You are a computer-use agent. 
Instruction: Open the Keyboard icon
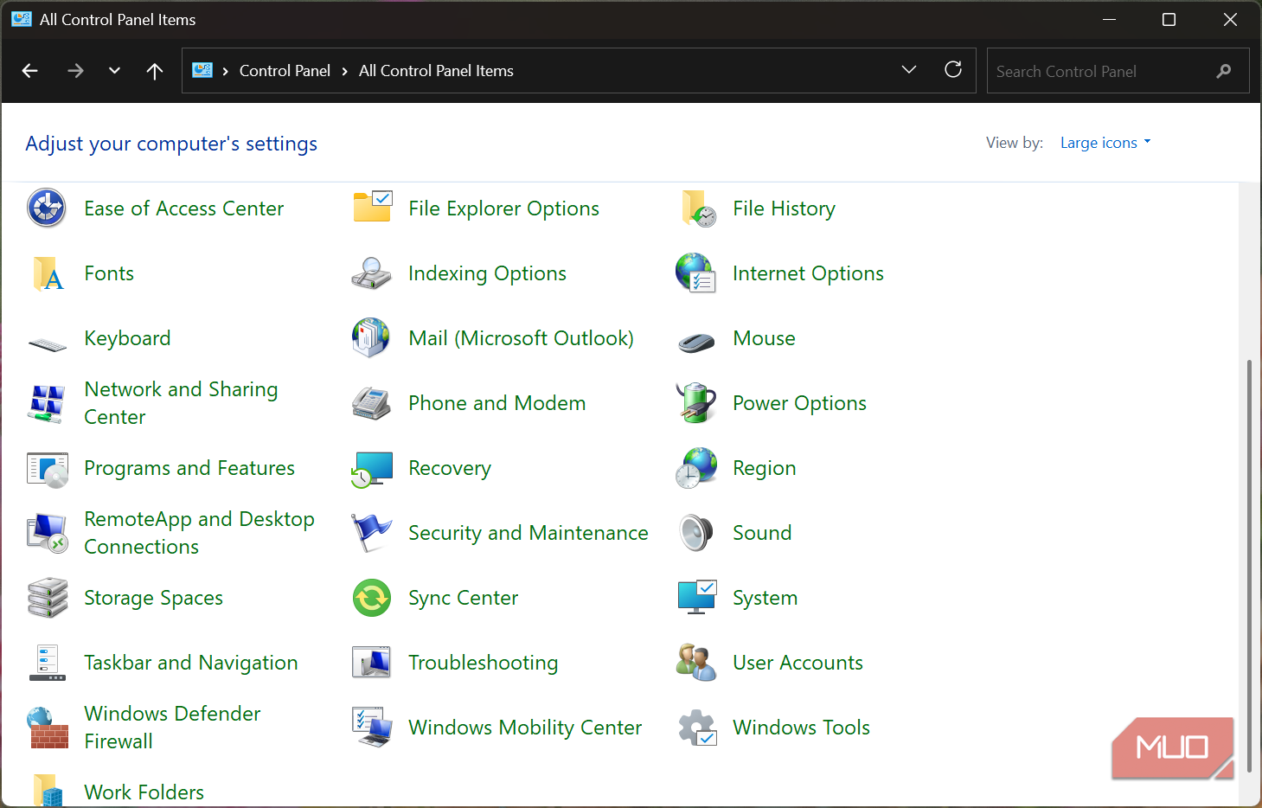(x=47, y=344)
